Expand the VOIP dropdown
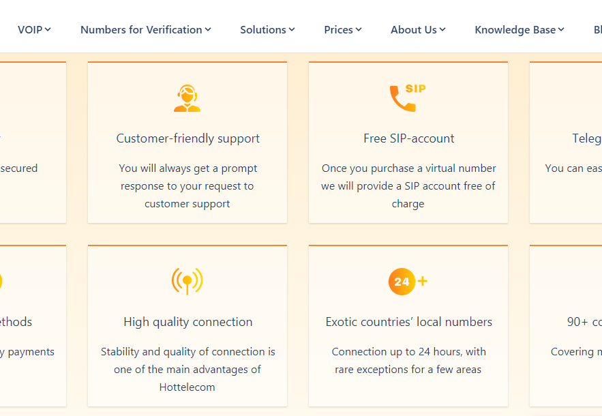Viewport: 602px width, 416px height. click(48, 29)
